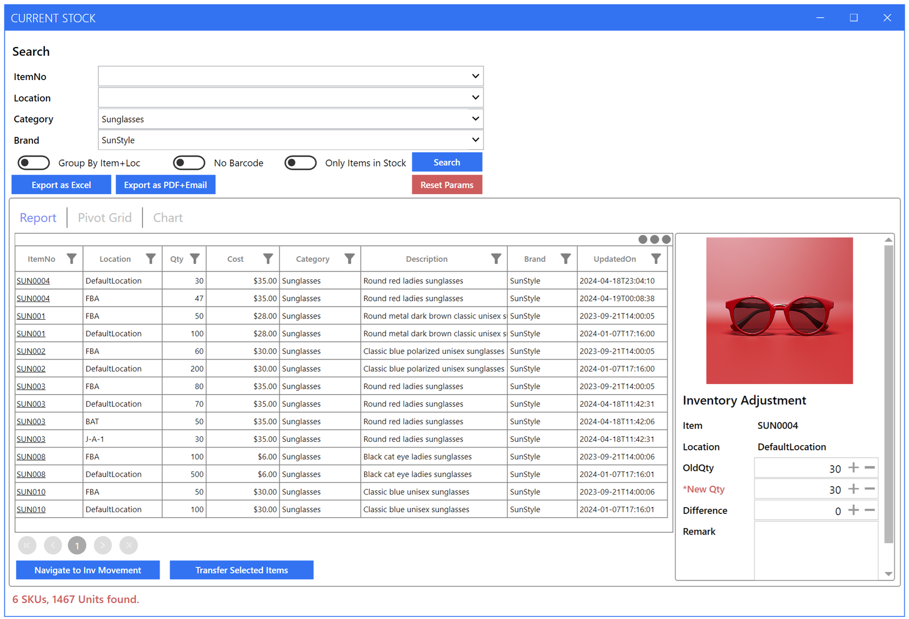
Task: Turn on the No Barcode switch
Action: [189, 163]
